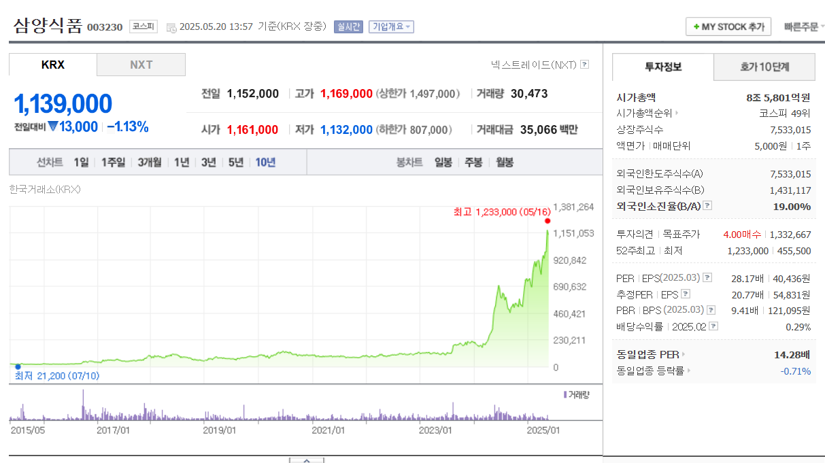Click the 상한가 1,497,000 text

click(418, 94)
